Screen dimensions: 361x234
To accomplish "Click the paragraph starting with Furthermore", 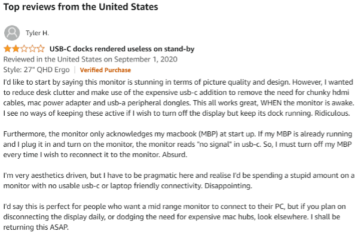I will pyautogui.click(x=178, y=144).
